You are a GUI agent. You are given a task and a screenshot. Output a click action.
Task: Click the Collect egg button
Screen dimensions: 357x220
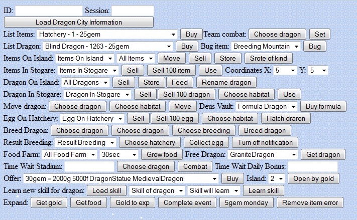click(206, 143)
